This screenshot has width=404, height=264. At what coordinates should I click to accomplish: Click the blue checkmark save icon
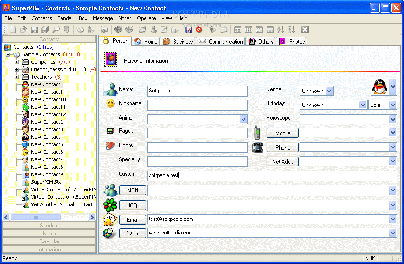(188, 30)
